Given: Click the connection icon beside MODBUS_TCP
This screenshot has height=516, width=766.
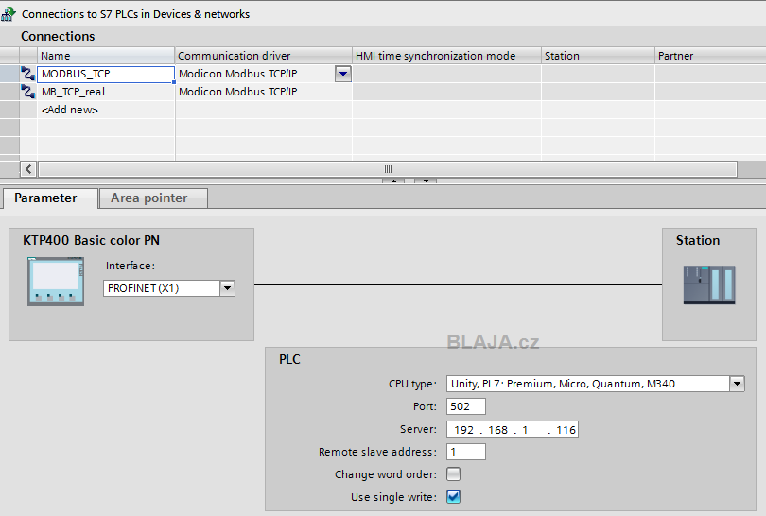Looking at the screenshot, I should [27, 74].
